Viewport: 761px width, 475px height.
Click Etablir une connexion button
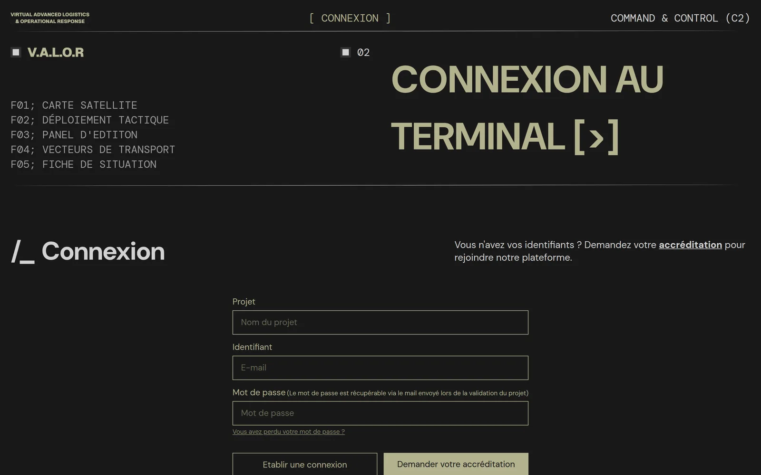305,464
